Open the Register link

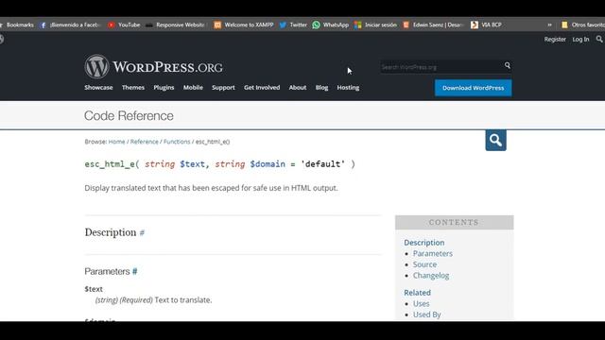555,40
